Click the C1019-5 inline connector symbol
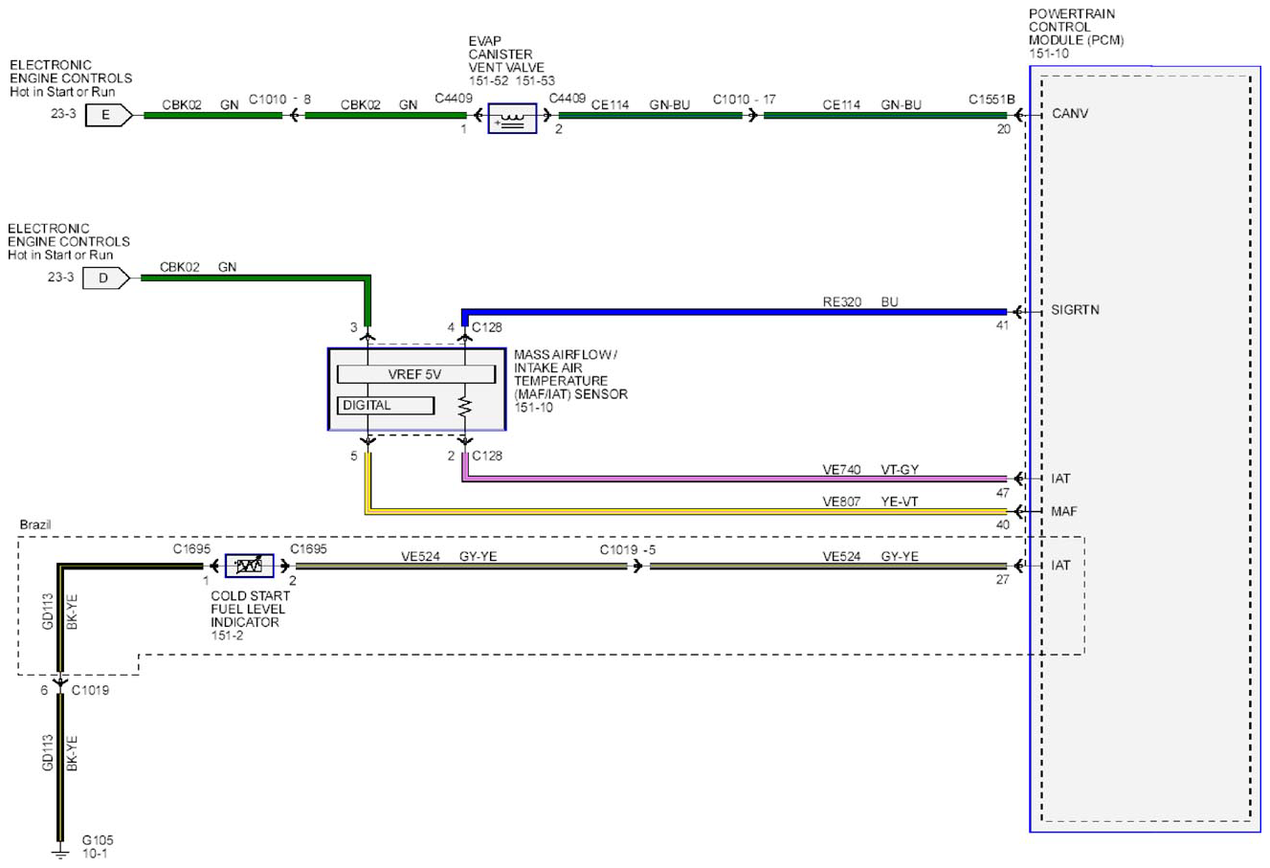 (637, 566)
